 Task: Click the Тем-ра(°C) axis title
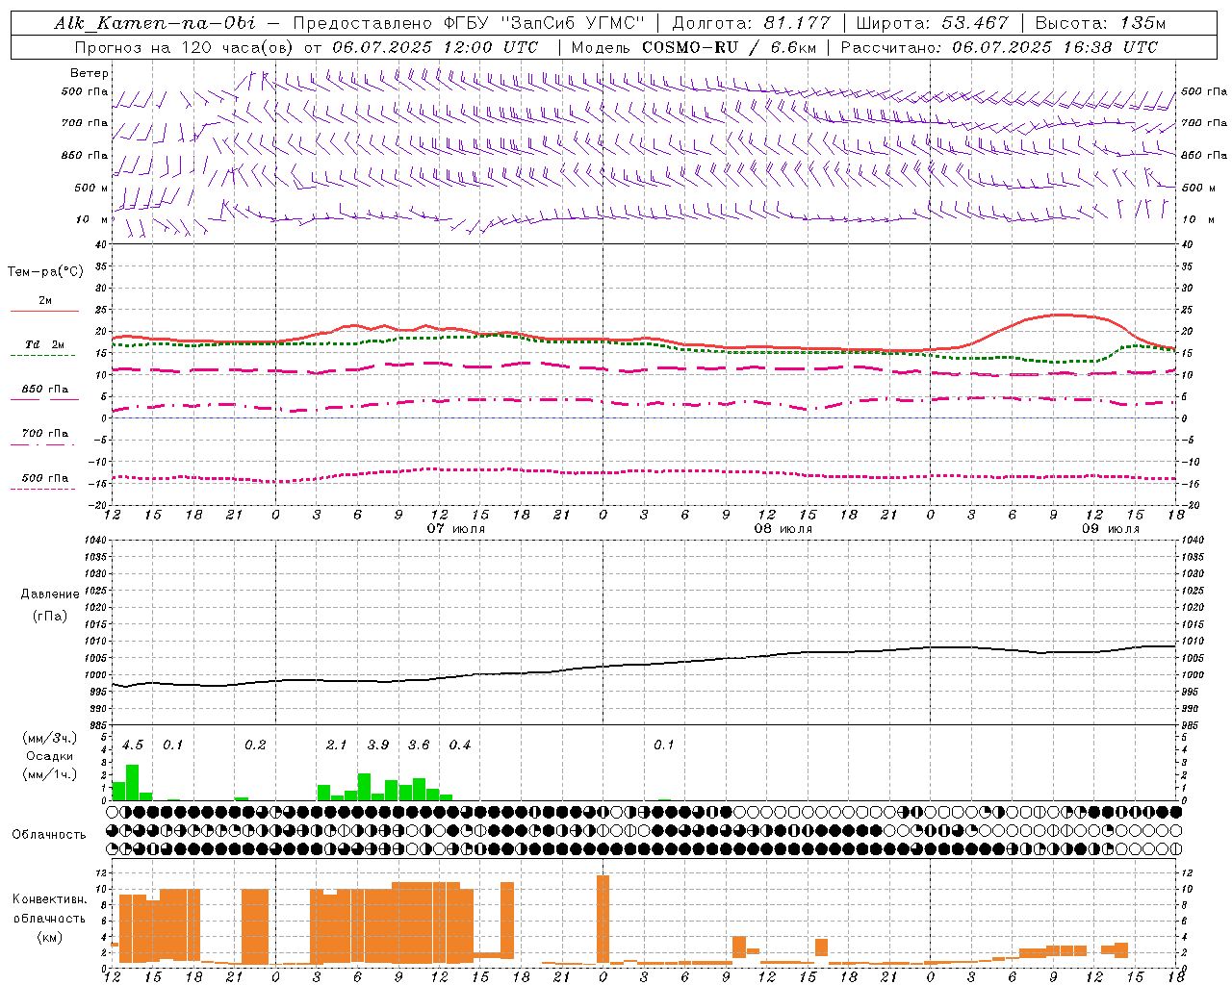point(45,272)
